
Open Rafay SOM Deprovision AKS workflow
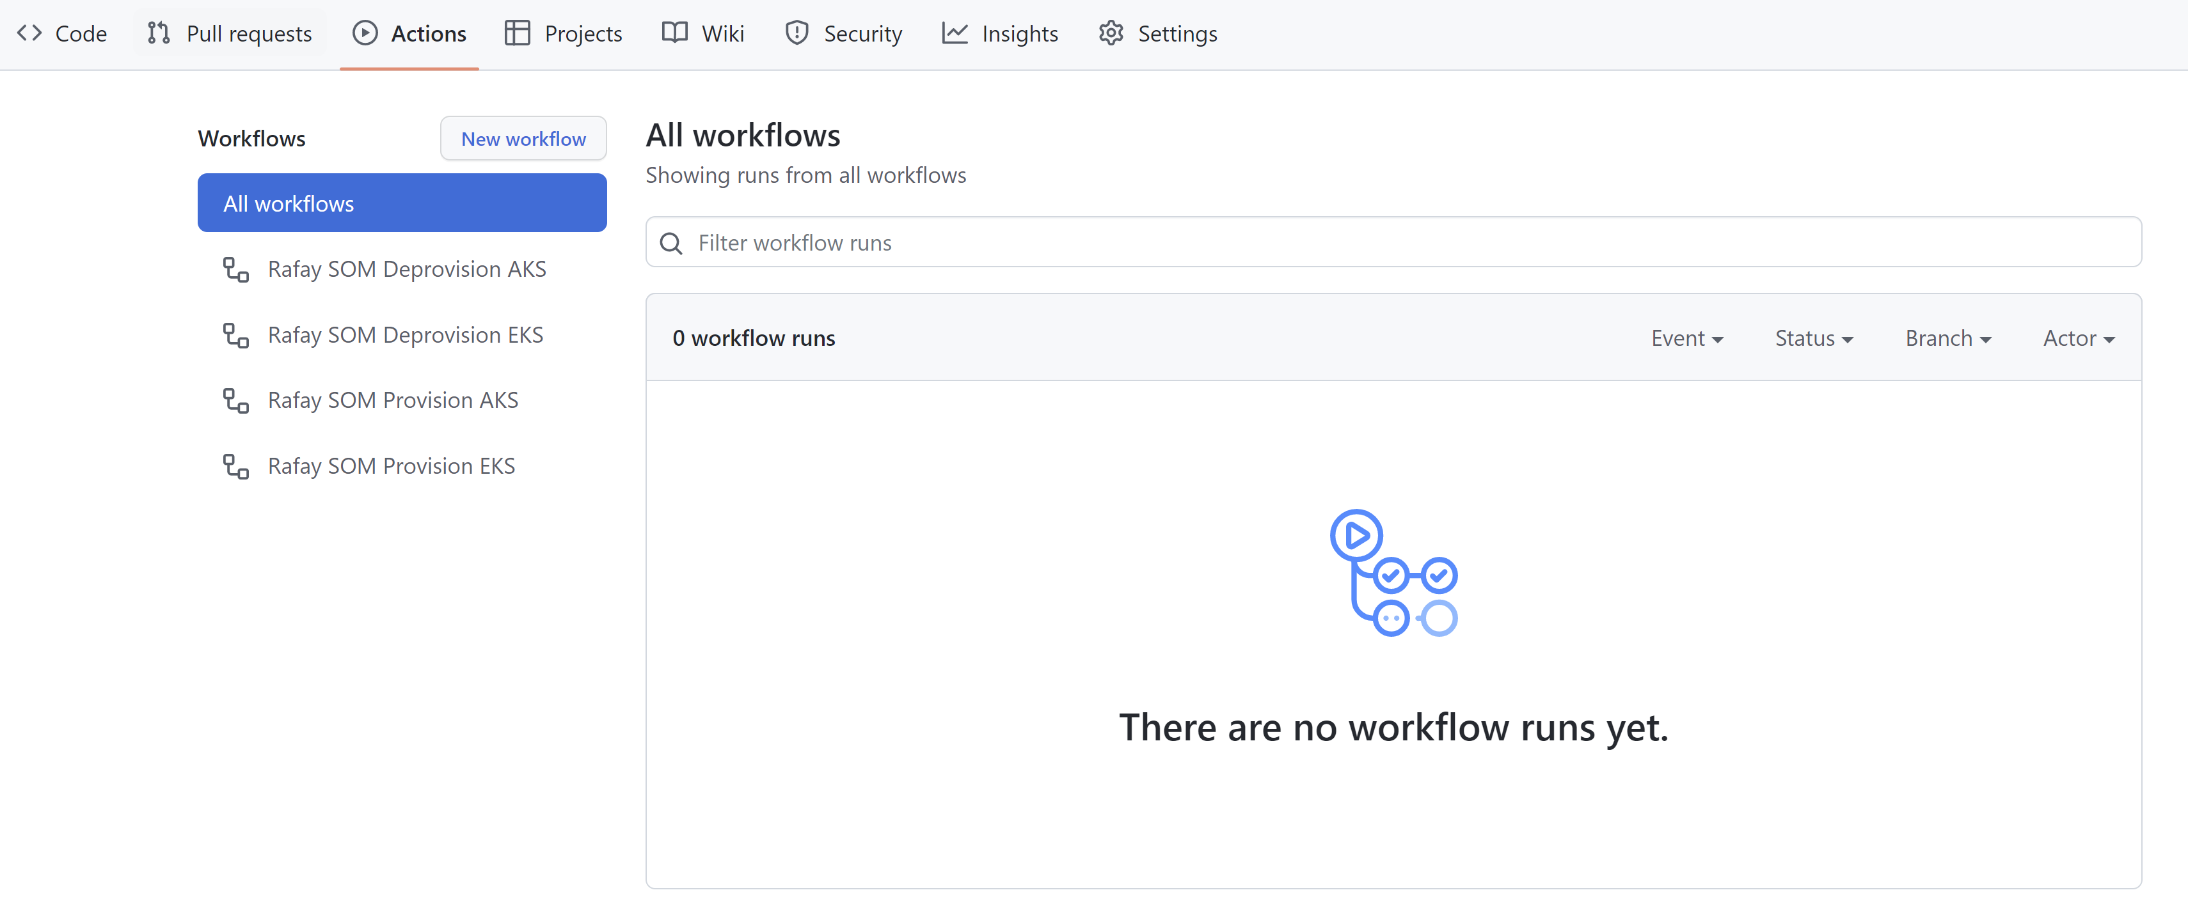(x=402, y=269)
